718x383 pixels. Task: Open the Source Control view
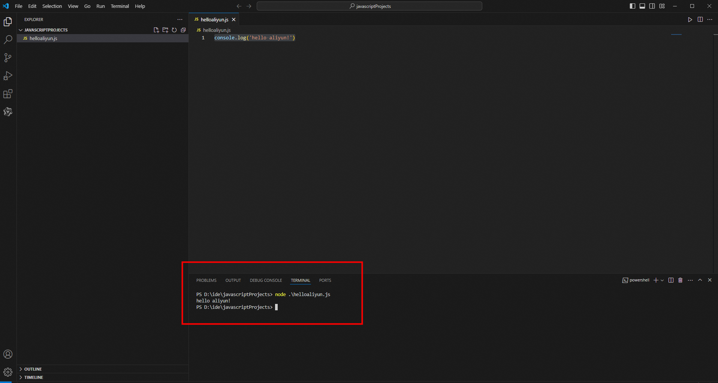click(x=8, y=58)
